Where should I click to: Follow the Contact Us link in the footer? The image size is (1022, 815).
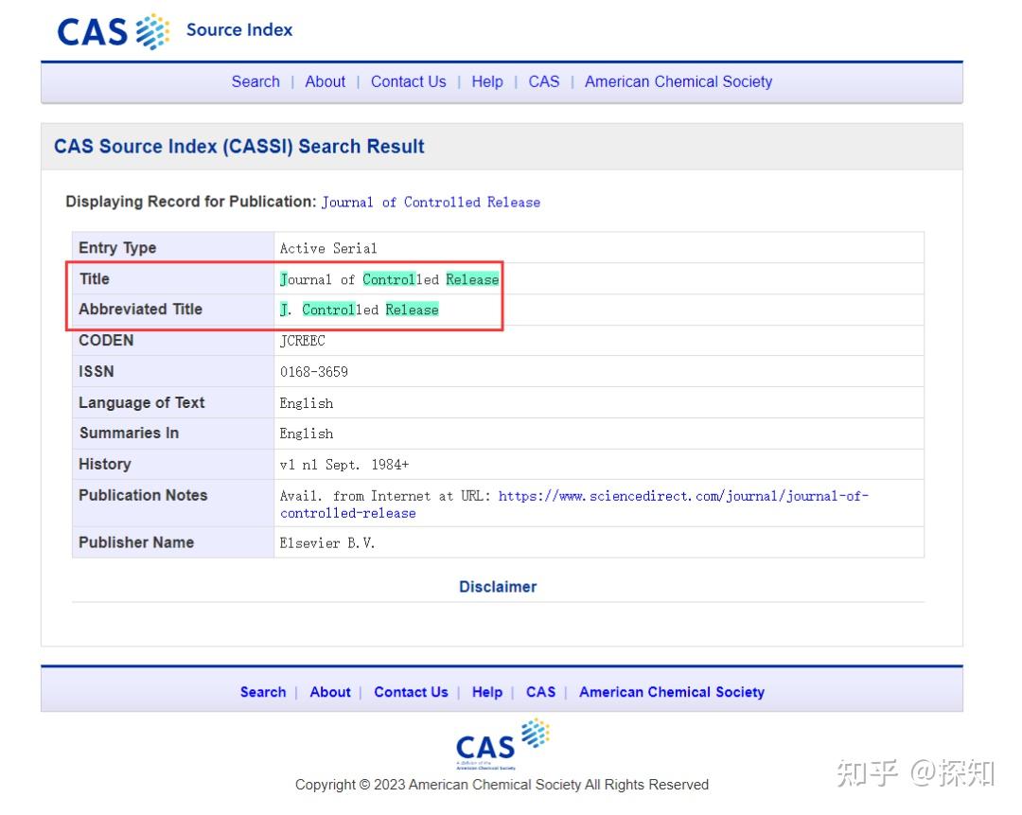pyautogui.click(x=412, y=692)
